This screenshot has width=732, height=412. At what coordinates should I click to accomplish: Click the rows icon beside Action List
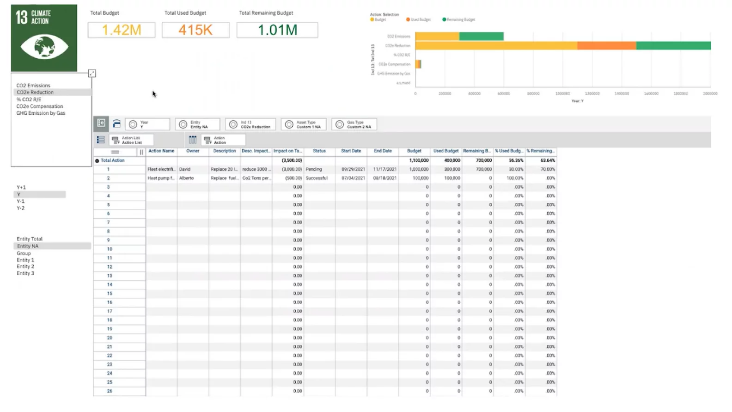click(x=101, y=140)
